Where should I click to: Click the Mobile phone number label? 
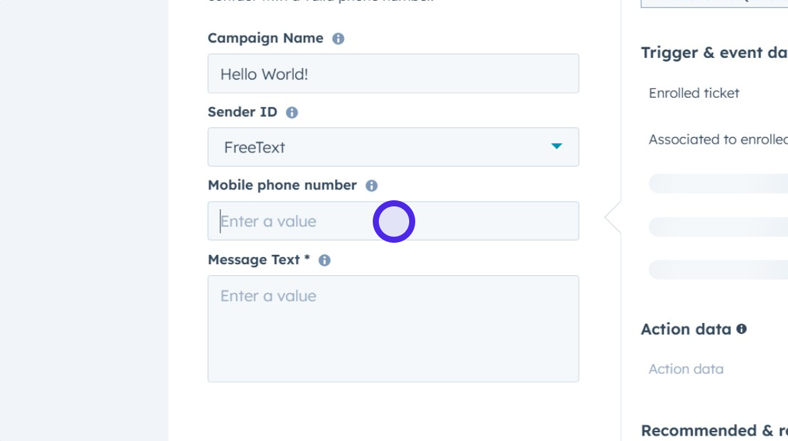[282, 185]
